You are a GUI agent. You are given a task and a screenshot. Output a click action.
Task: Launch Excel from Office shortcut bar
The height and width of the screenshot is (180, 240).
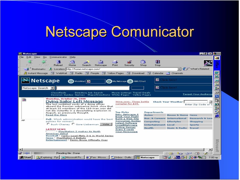click(217, 76)
